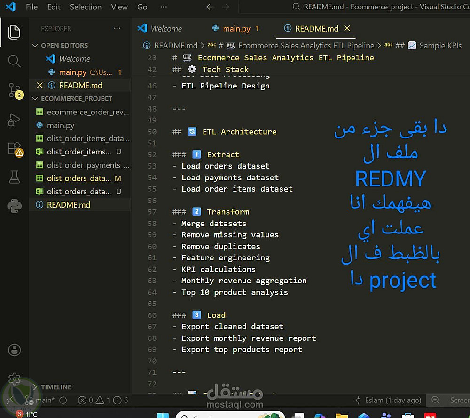Click the Windows taskbar search box

point(230,415)
